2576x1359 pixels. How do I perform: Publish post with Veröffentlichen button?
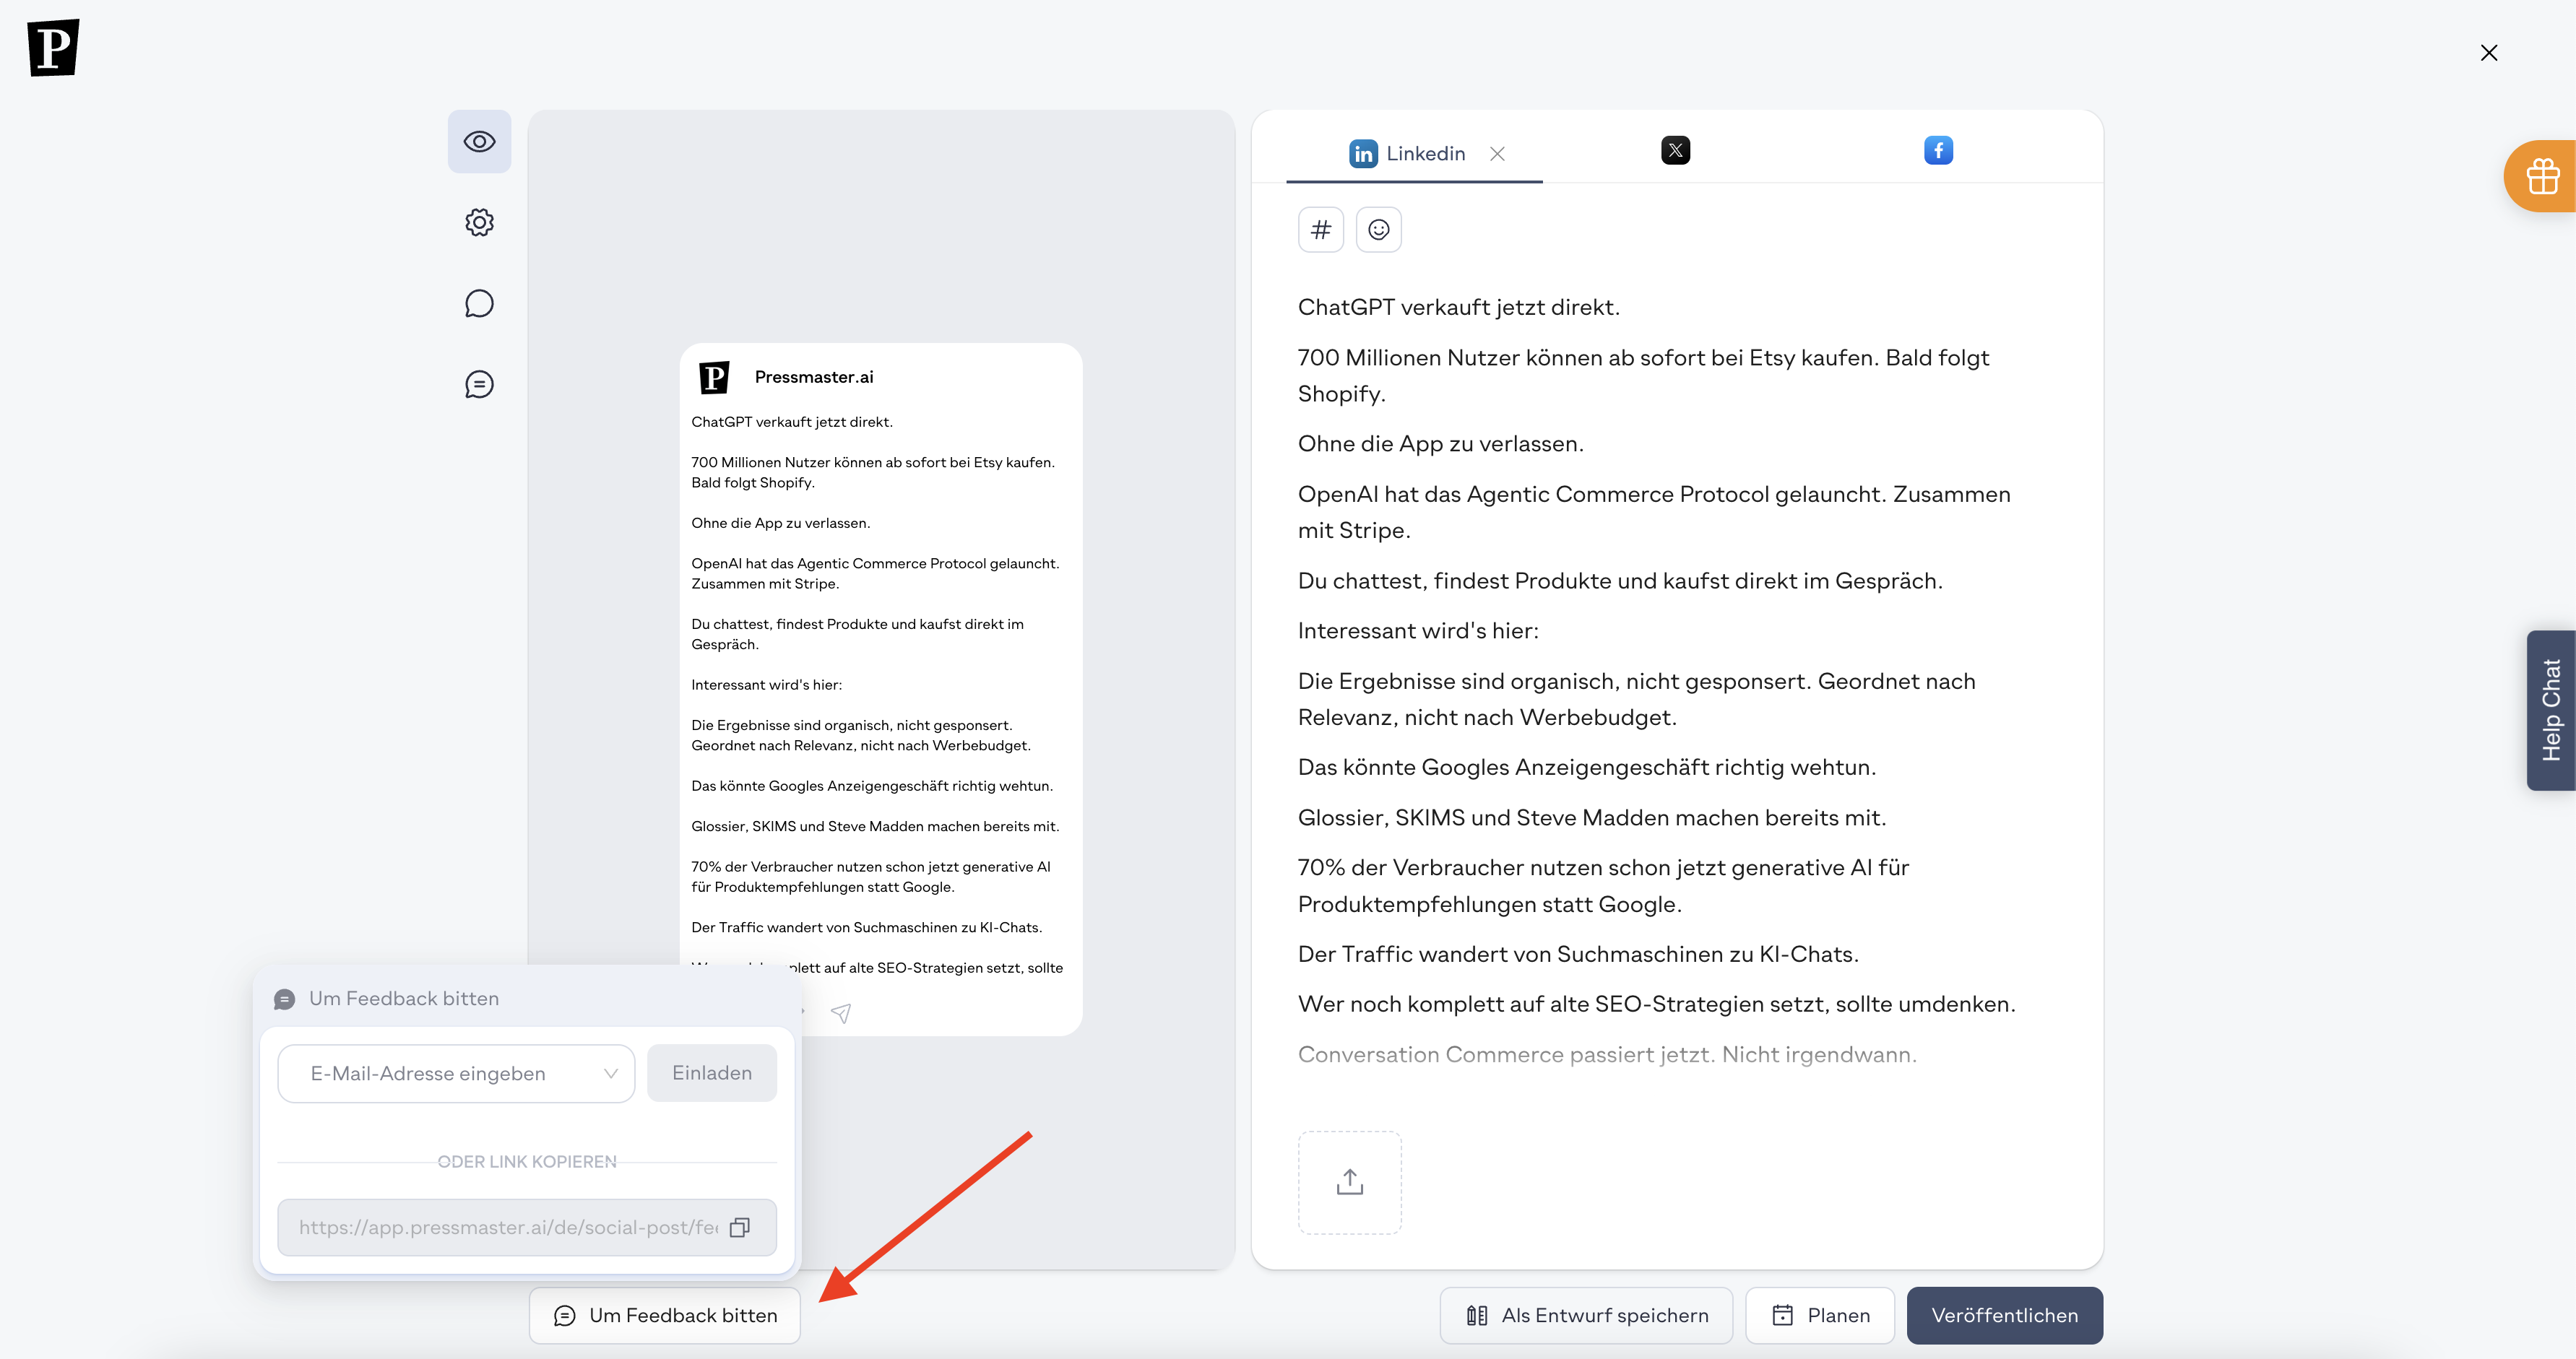2004,1315
